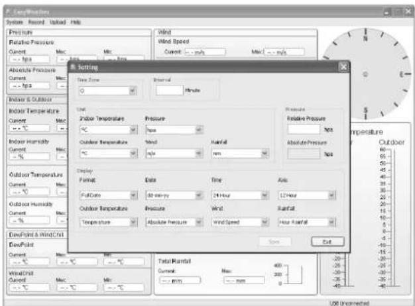Screen dimensions: 415x306
Task: Open the Upload menu
Action: (58, 23)
